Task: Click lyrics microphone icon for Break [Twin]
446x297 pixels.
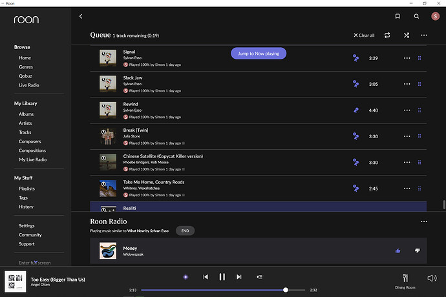Action: click(x=356, y=136)
